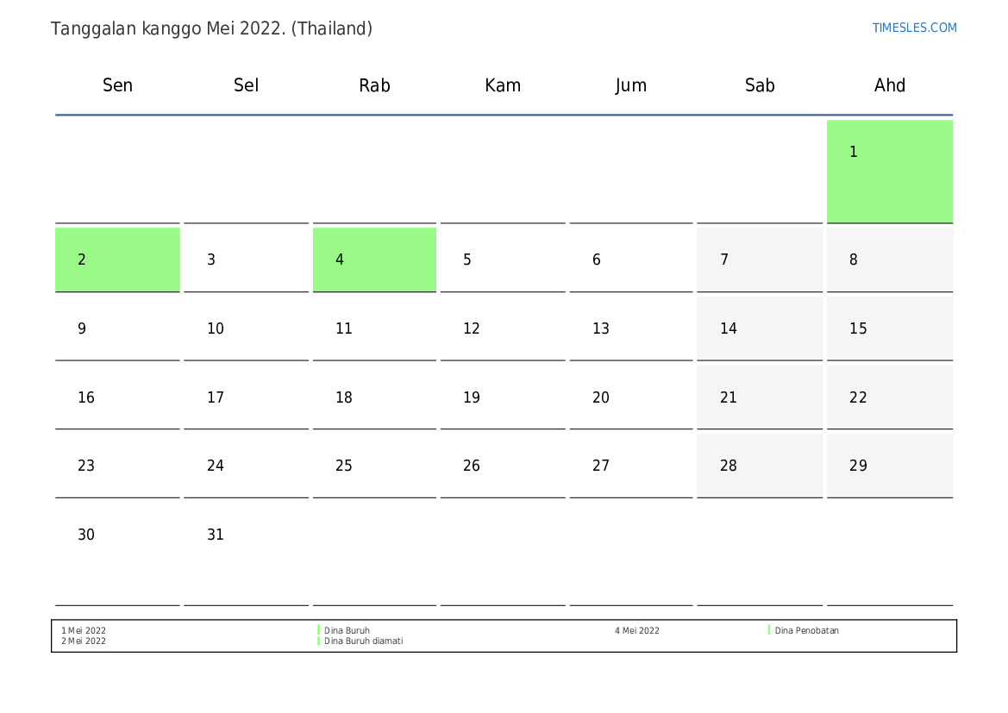Click the Dina Buruh diamati legend label
Screen dimensions: 1008x713
pyautogui.click(x=363, y=641)
